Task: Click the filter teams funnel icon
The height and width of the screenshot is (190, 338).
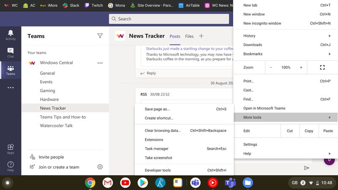Action: tap(100, 36)
